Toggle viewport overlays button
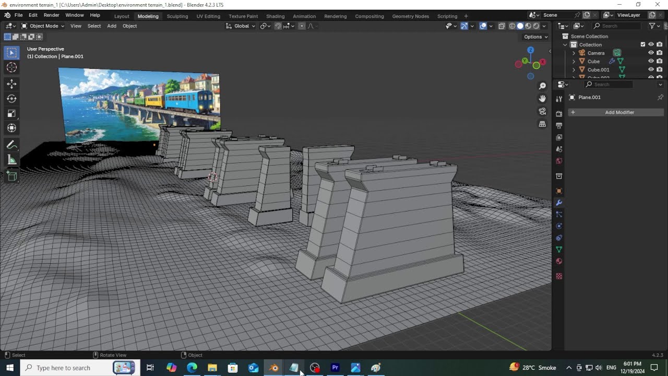 [x=483, y=26]
